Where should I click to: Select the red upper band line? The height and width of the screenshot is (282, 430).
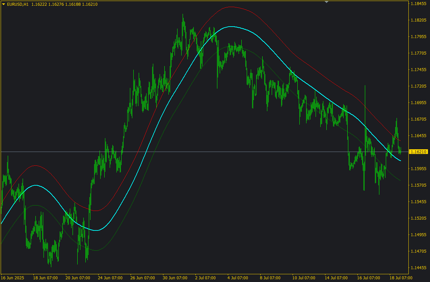pyautogui.click(x=231, y=7)
